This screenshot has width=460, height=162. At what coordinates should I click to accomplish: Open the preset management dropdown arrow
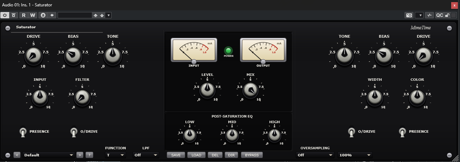click(108, 15)
